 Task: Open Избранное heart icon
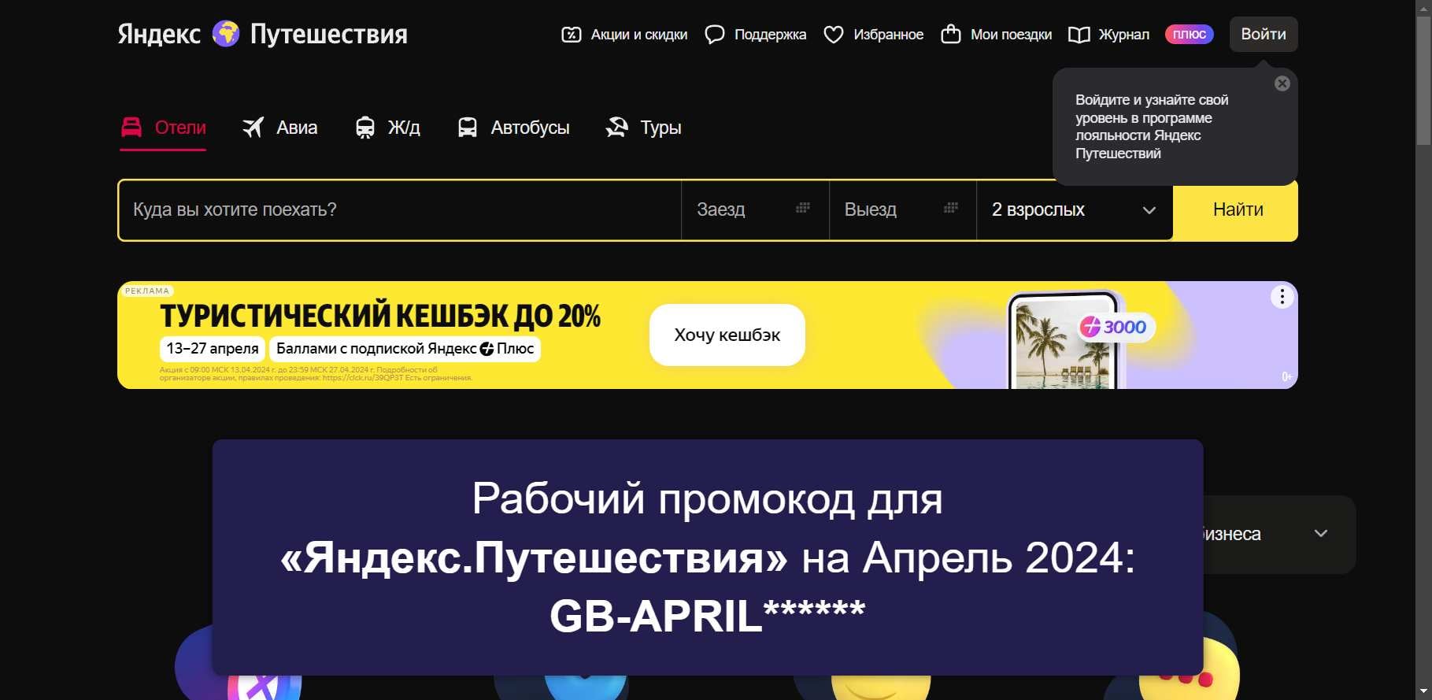pos(833,35)
